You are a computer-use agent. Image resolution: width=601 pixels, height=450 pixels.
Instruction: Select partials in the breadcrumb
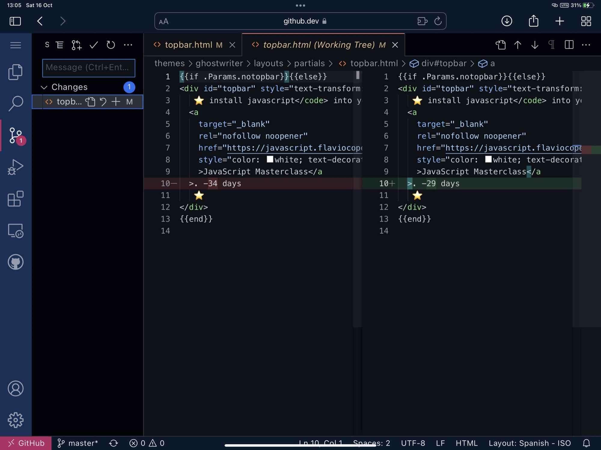click(309, 64)
